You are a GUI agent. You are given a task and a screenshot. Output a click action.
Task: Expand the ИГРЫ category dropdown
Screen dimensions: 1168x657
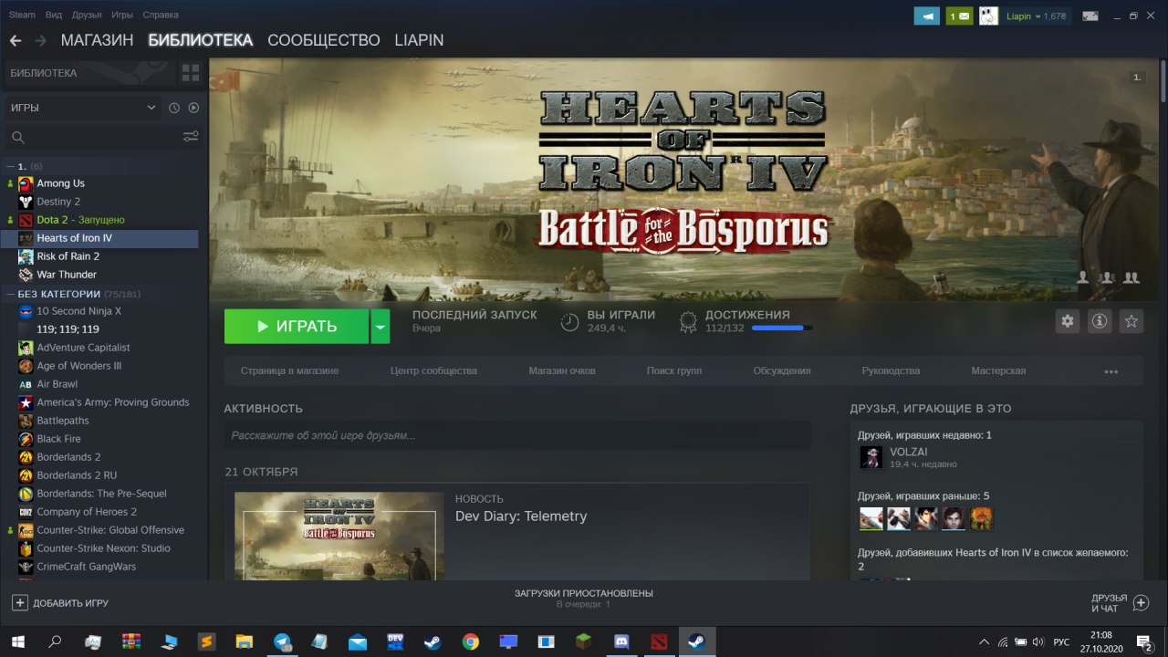coord(83,108)
